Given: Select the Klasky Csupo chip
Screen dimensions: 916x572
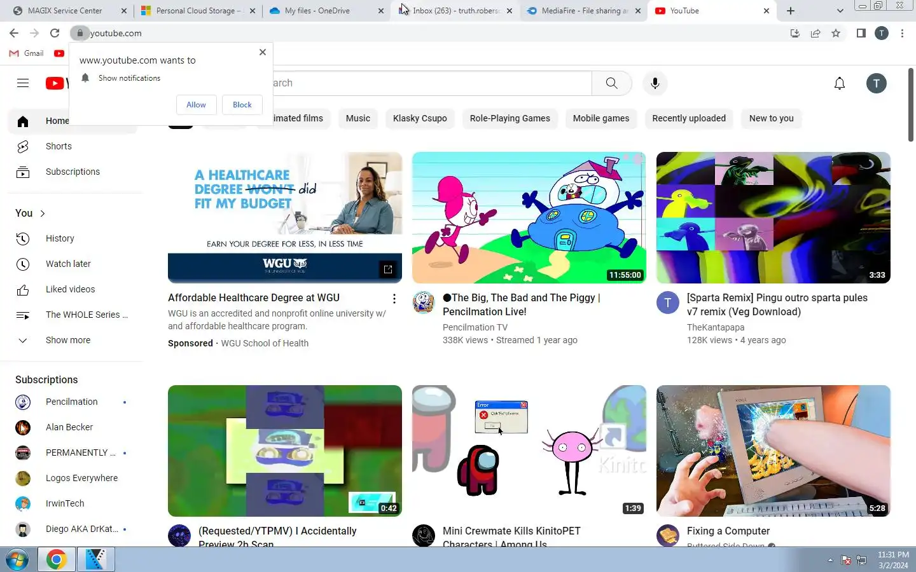Looking at the screenshot, I should [420, 118].
